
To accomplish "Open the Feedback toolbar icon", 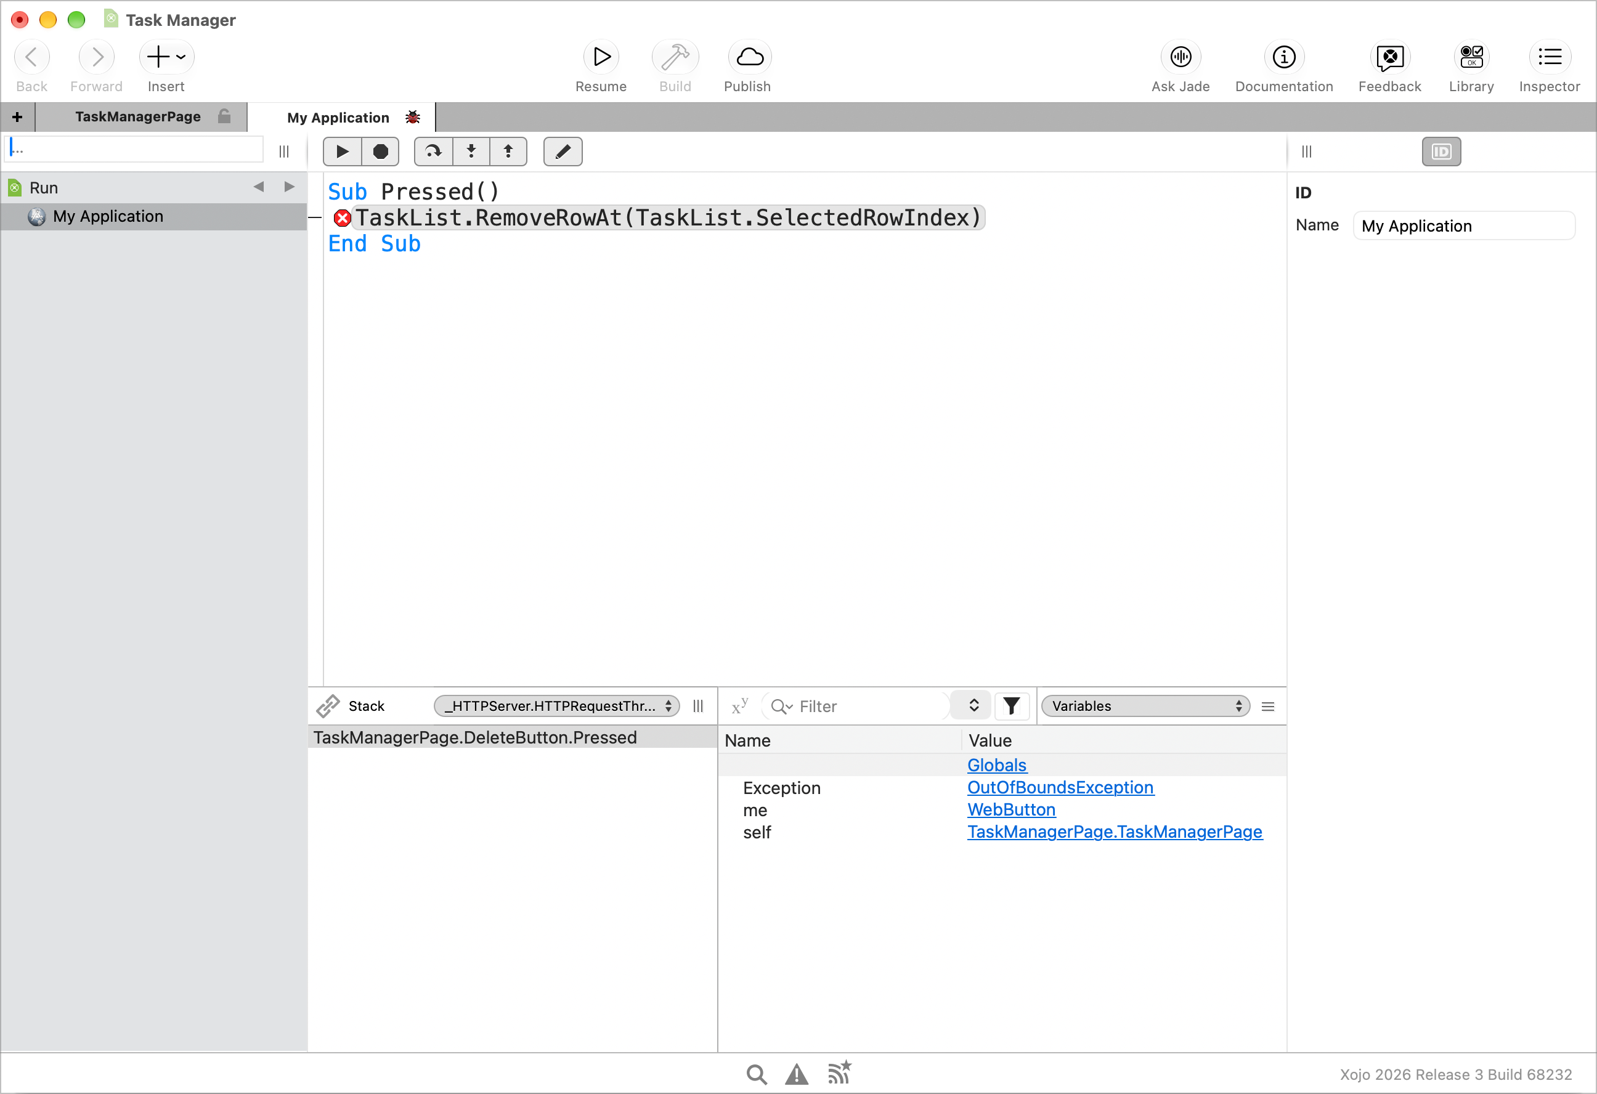I will tap(1389, 57).
